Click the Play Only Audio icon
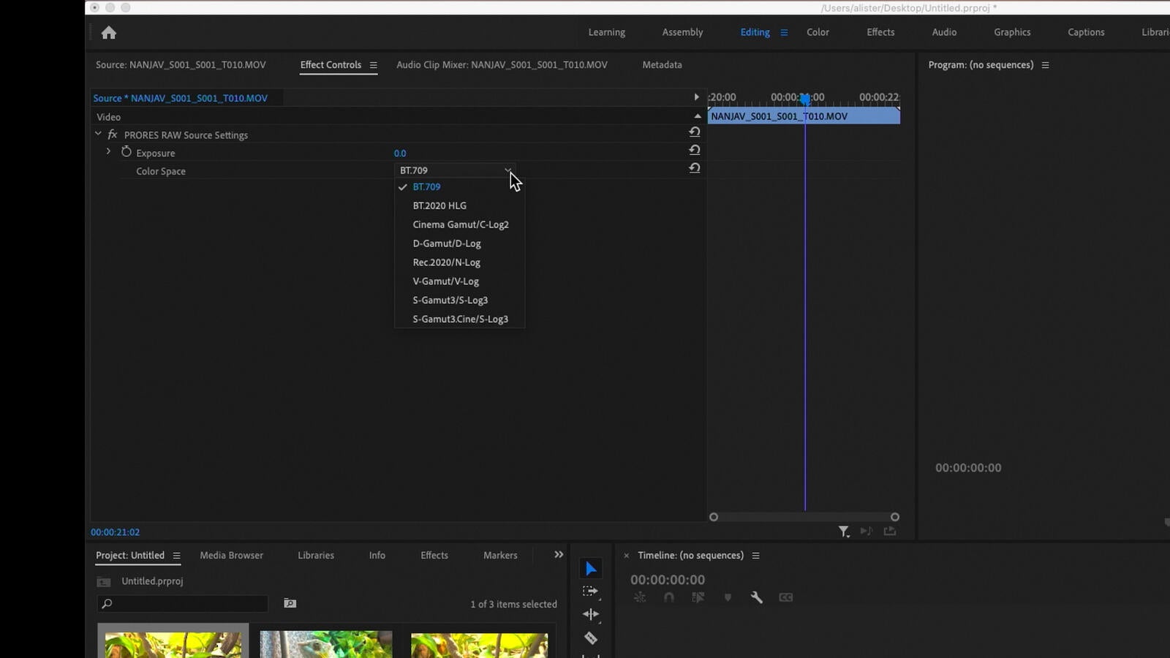Viewport: 1170px width, 658px height. coord(867,532)
